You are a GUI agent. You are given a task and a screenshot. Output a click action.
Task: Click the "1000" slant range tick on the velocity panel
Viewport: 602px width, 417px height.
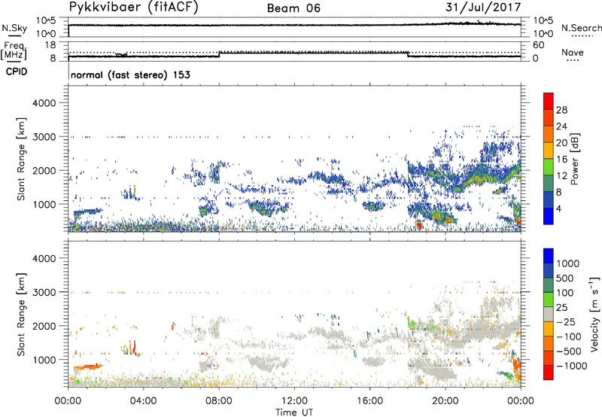pyautogui.click(x=44, y=360)
